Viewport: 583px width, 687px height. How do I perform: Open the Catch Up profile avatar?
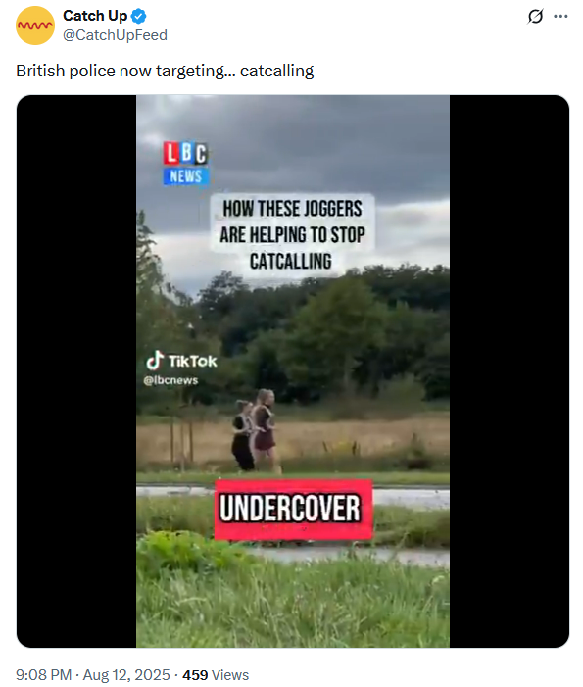(x=35, y=25)
